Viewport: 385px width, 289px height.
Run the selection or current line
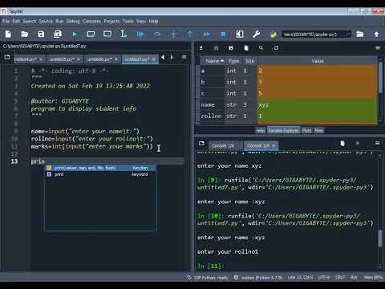[x=124, y=35]
